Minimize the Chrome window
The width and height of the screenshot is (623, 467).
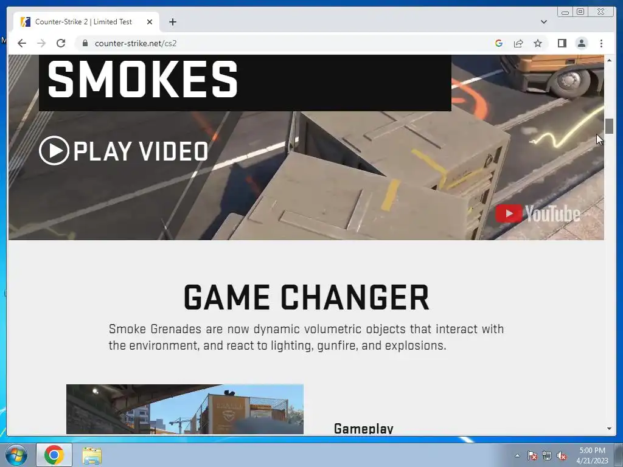565,12
